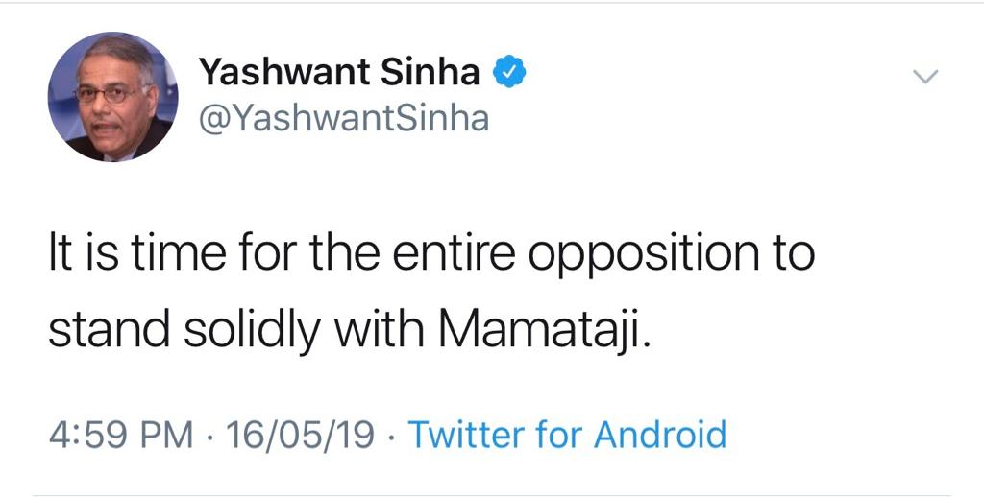Image resolution: width=984 pixels, height=497 pixels.
Task: Click the checkmark inside the verified badge
Action: coord(510,71)
